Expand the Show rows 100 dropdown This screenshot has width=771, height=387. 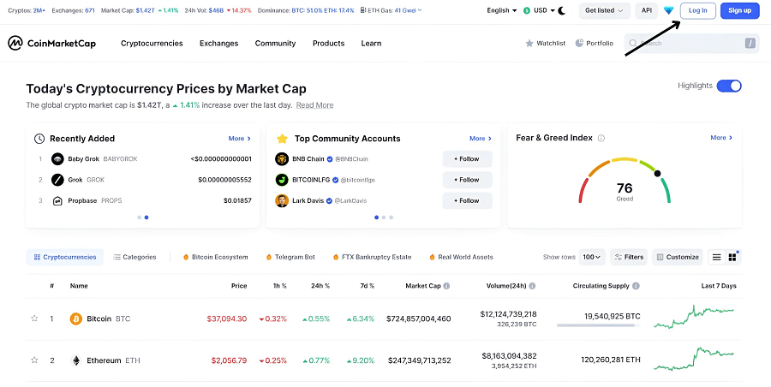(x=591, y=257)
